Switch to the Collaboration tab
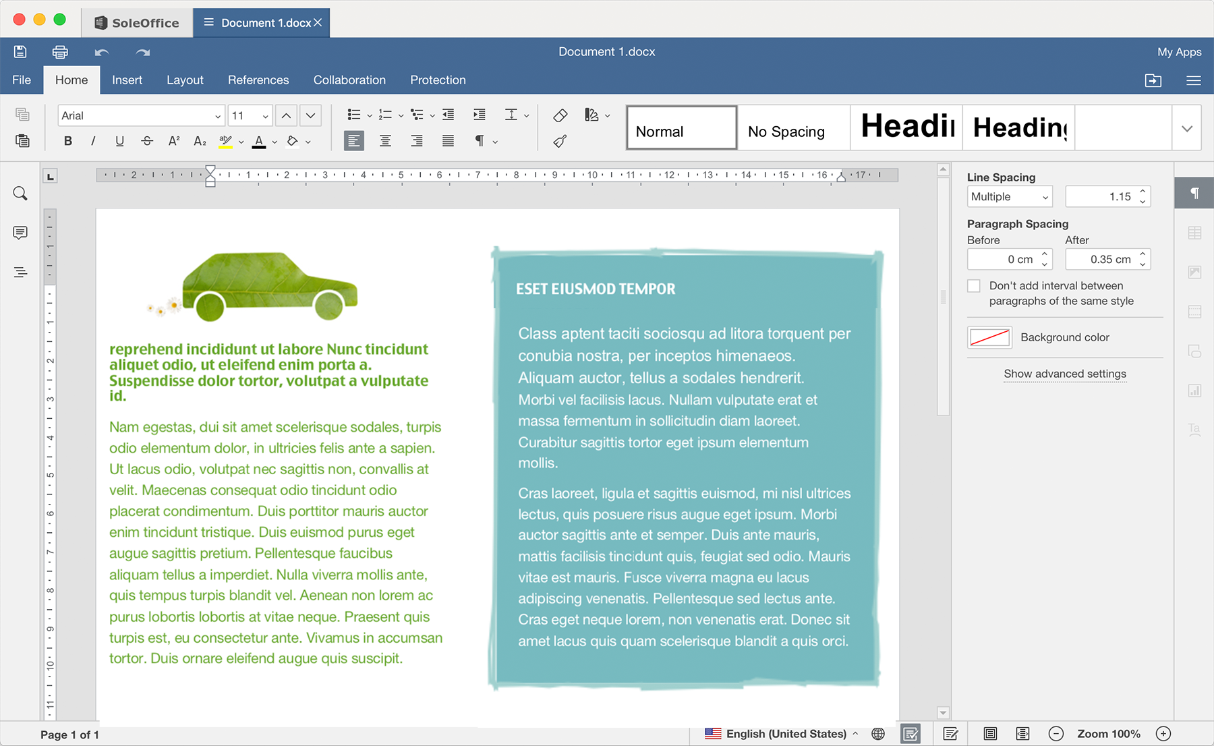Image resolution: width=1214 pixels, height=746 pixels. [349, 80]
